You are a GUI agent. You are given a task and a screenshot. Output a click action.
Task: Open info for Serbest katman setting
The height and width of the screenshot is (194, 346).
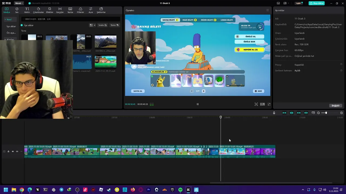tap(341, 70)
